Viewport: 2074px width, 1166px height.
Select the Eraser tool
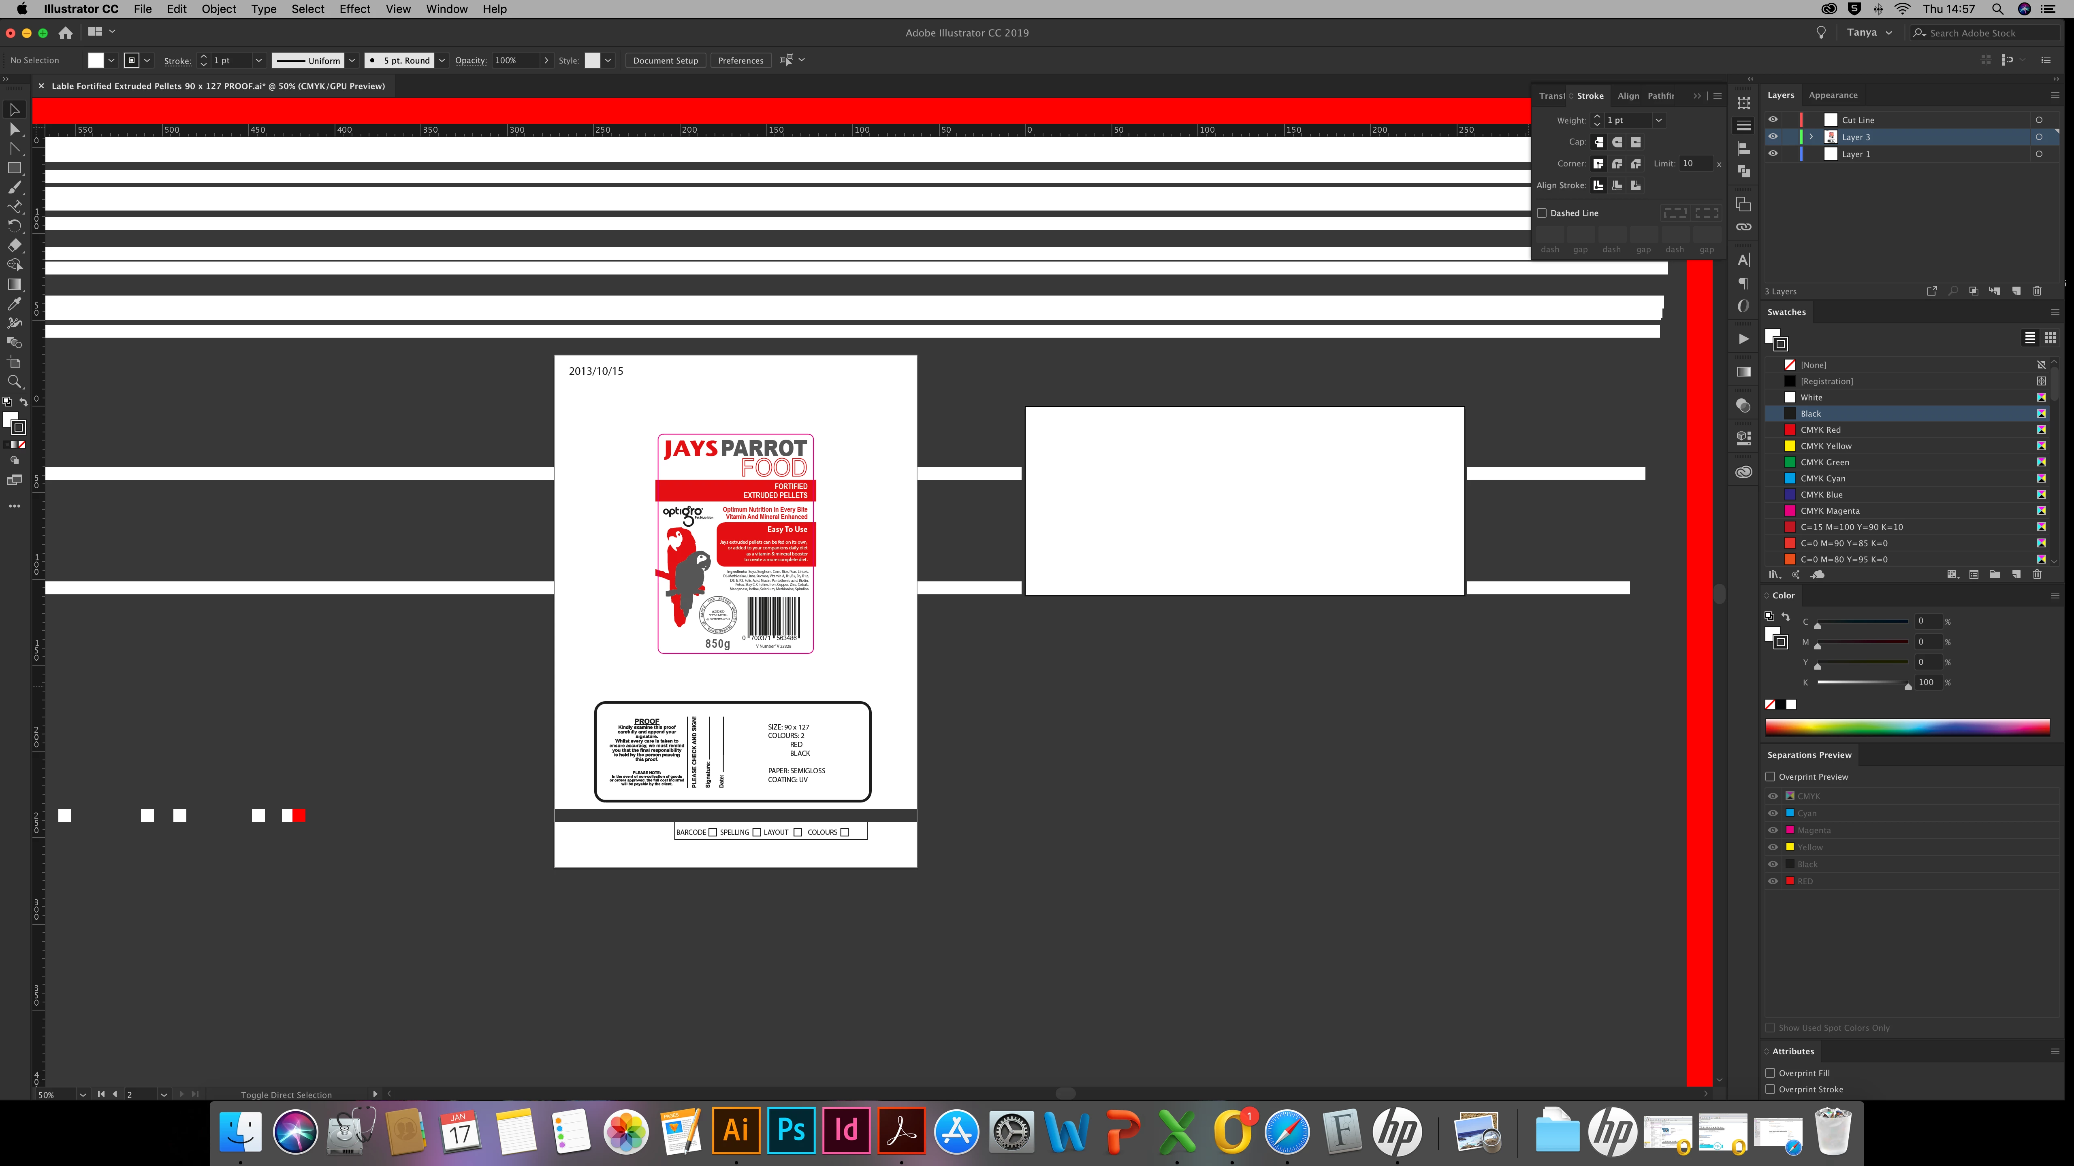pos(15,245)
